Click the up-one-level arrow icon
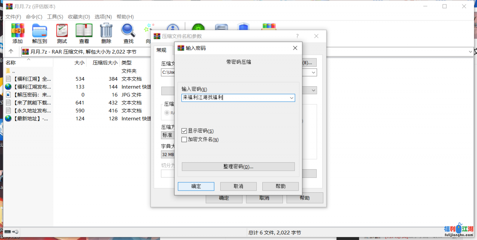The height and width of the screenshot is (240, 477). [11, 52]
